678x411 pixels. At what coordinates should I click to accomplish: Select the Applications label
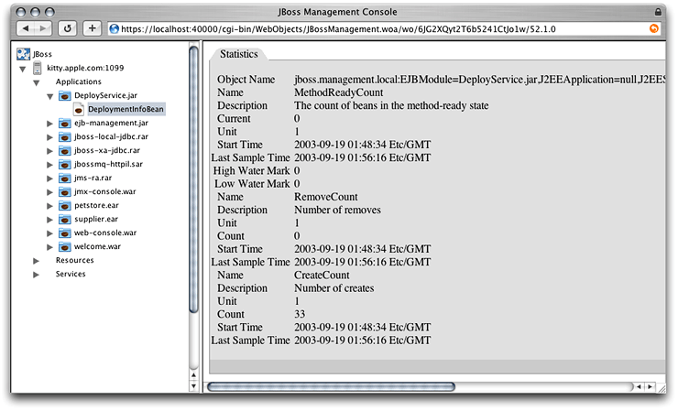point(78,81)
